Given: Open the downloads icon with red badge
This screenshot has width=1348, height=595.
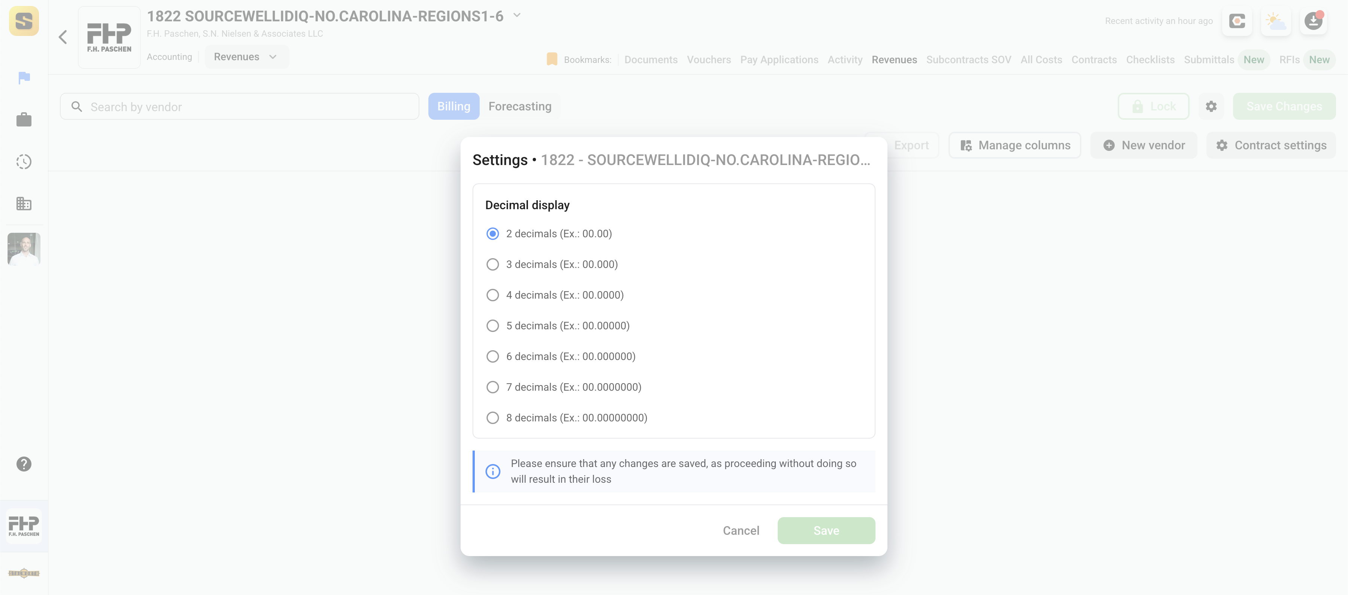Looking at the screenshot, I should click(x=1314, y=21).
